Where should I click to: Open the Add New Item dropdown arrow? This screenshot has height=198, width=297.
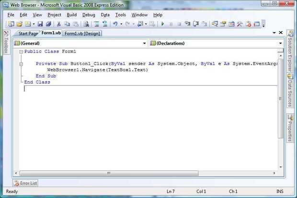[34, 24]
